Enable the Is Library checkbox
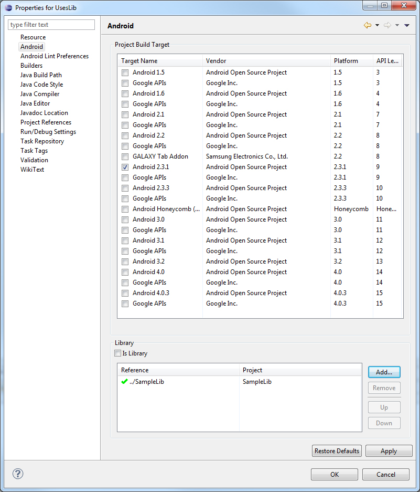Screen dimensions: 420x492 click(117, 353)
